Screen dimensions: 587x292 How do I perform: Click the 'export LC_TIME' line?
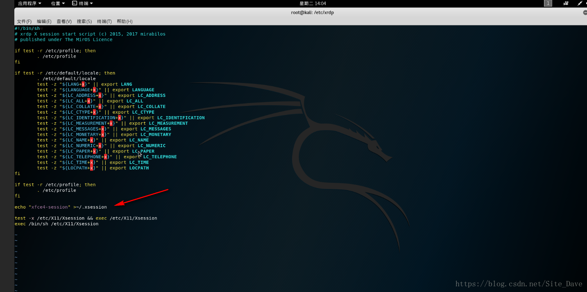click(93, 162)
